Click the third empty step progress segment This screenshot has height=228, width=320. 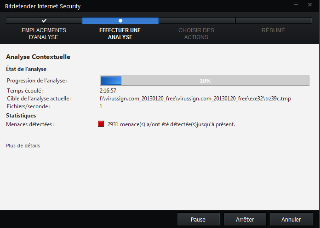coord(197,21)
